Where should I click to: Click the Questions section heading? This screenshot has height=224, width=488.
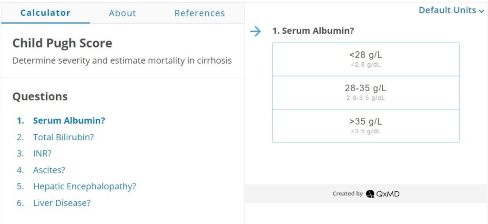(x=40, y=97)
